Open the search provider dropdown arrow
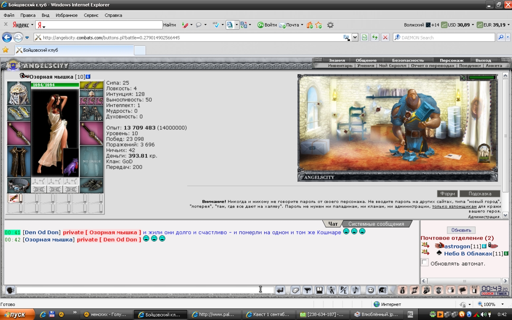This screenshot has width=512, height=320. coord(508,37)
